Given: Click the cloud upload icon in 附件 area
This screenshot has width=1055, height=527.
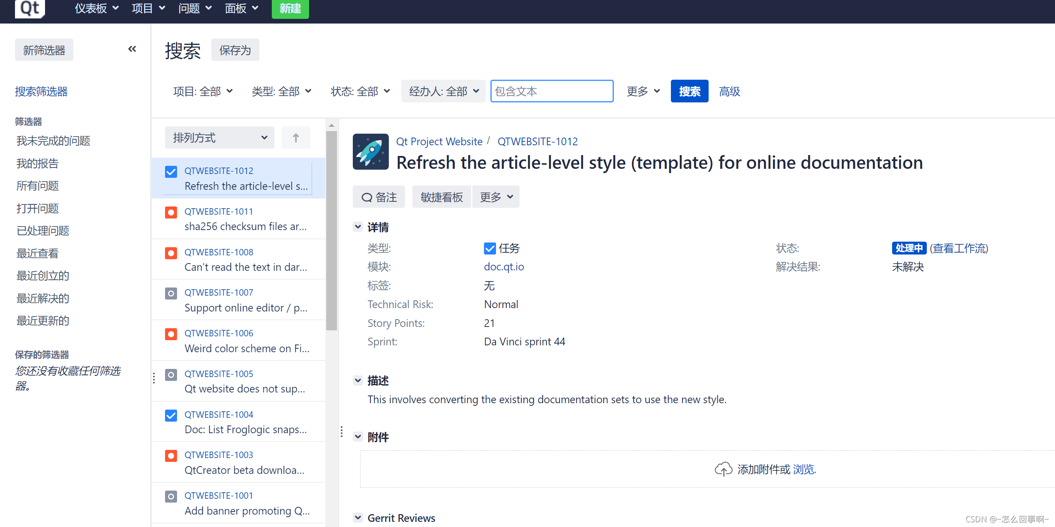Looking at the screenshot, I should click(723, 469).
